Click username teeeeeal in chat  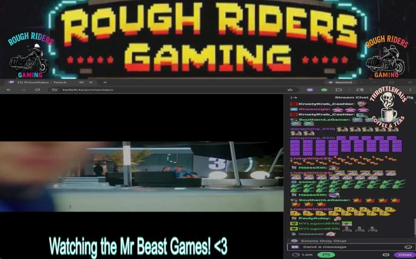point(311,234)
